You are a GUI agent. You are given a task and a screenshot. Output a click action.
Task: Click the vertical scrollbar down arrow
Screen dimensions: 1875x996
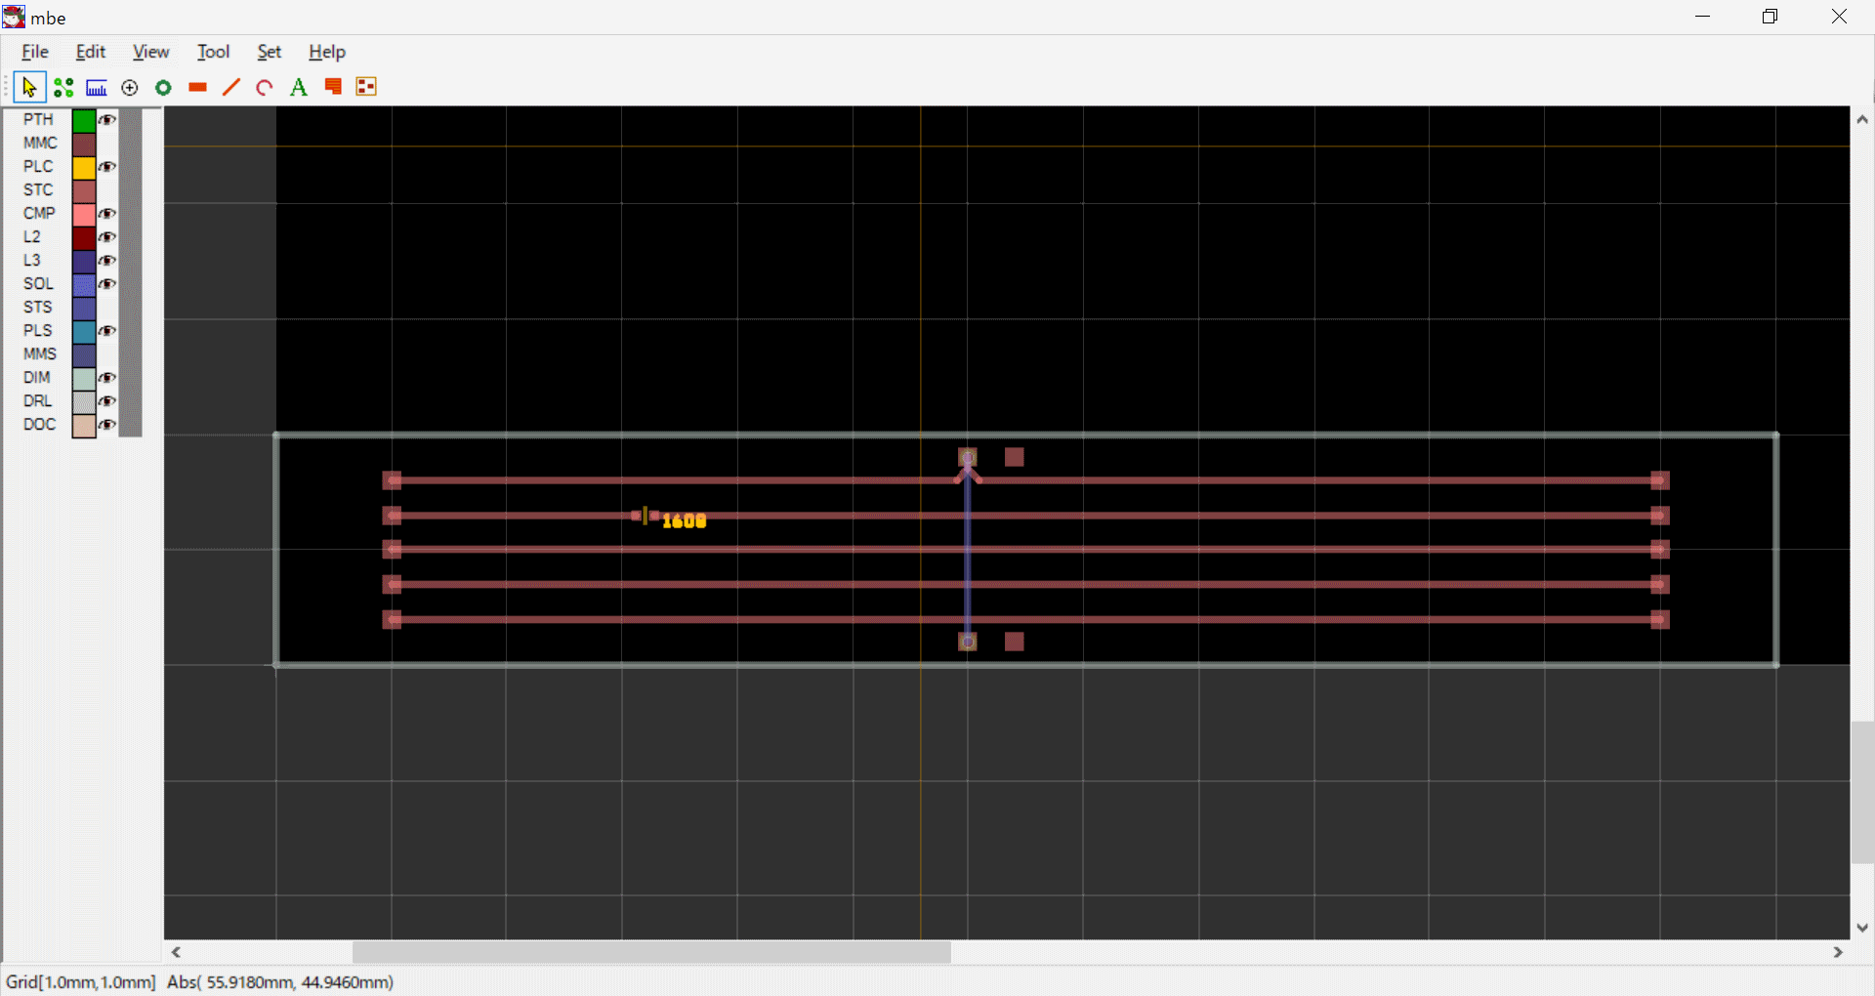click(x=1863, y=928)
